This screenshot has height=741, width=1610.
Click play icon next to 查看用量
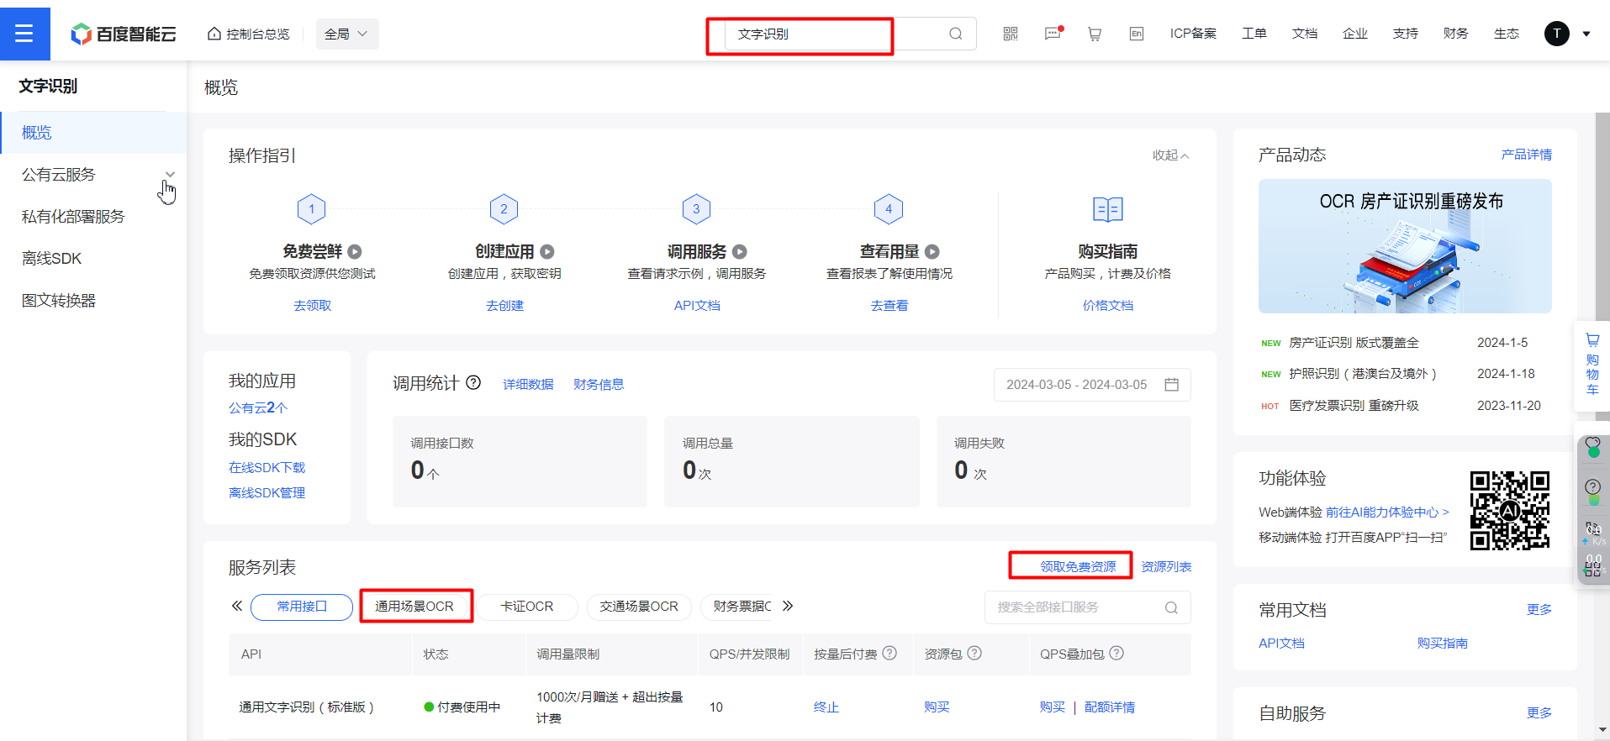pyautogui.click(x=932, y=251)
